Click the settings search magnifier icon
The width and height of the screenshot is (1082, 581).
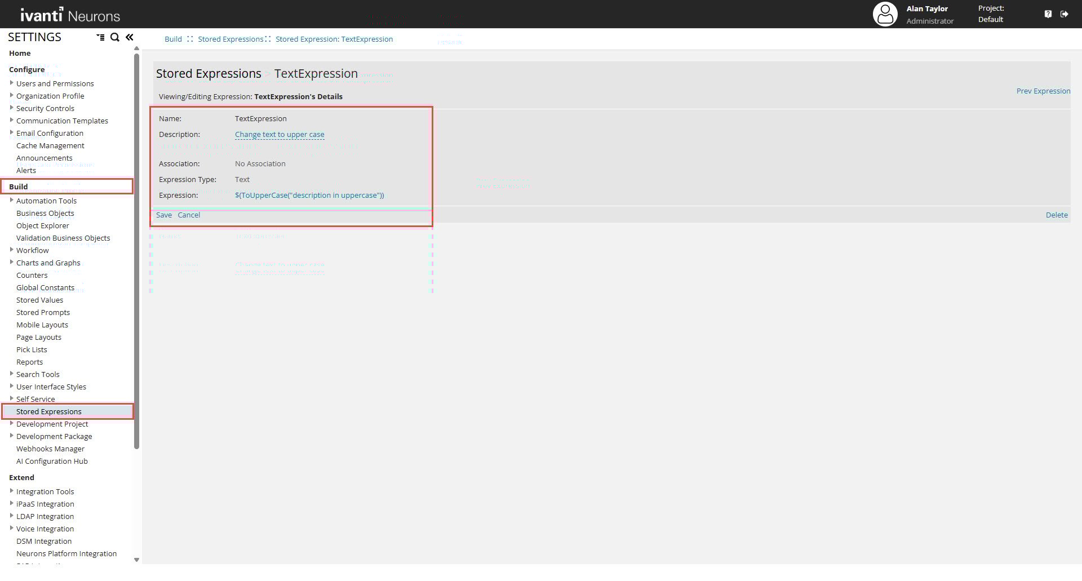pyautogui.click(x=115, y=37)
